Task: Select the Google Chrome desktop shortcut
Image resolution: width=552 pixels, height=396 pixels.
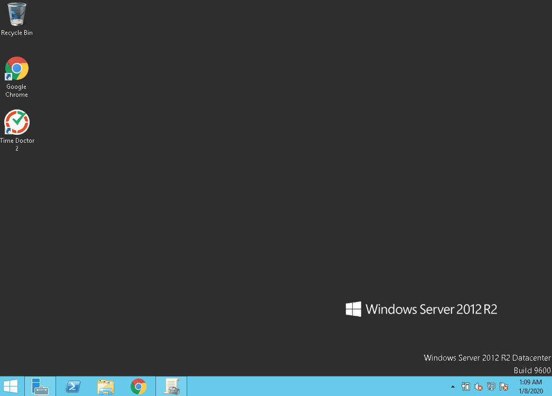Action: (16, 77)
